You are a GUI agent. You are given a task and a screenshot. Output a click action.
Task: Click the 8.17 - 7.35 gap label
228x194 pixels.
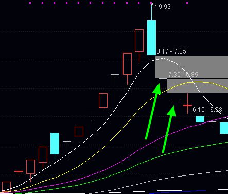[171, 51]
